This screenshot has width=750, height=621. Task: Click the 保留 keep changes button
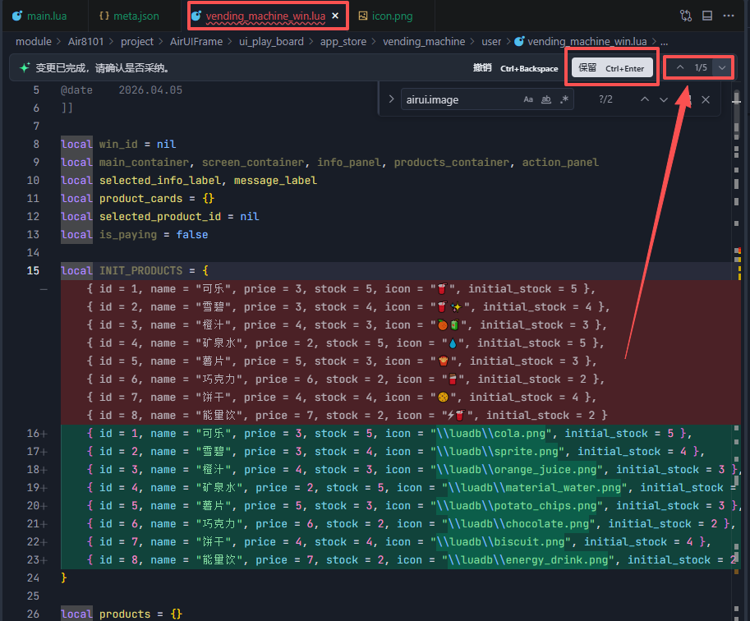(612, 68)
